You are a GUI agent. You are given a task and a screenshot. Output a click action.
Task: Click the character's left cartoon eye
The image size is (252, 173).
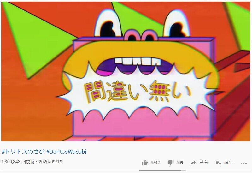[x=108, y=23]
